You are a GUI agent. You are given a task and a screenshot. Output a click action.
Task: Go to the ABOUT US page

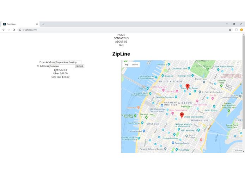click(x=121, y=42)
